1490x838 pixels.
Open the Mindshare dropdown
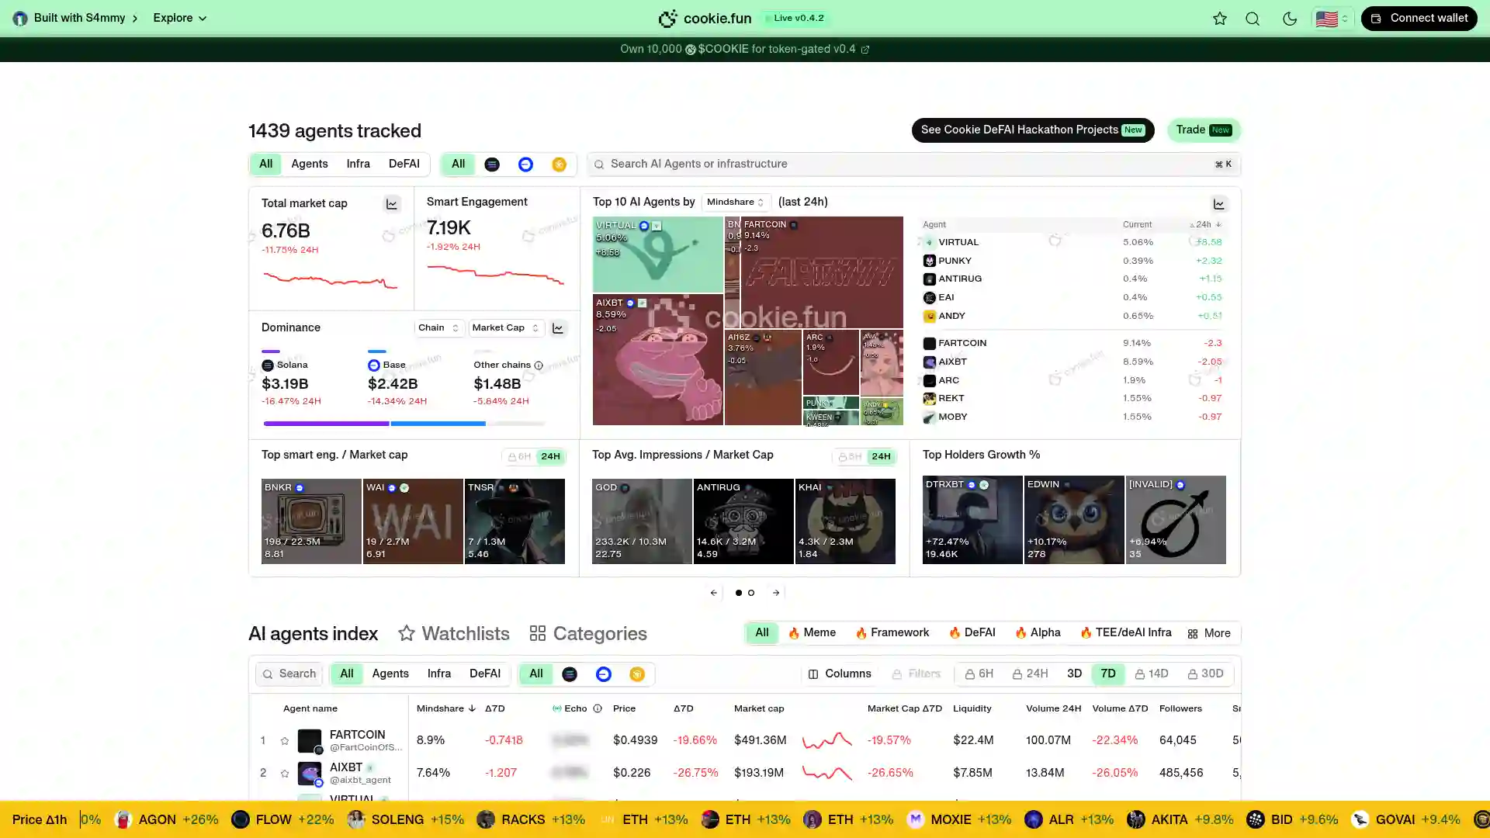coord(736,202)
